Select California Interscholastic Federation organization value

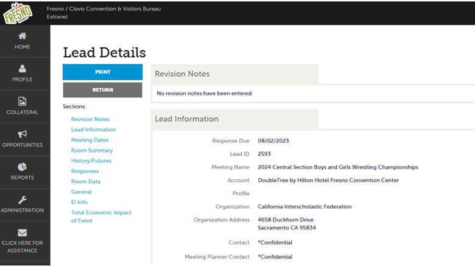pyautogui.click(x=304, y=207)
